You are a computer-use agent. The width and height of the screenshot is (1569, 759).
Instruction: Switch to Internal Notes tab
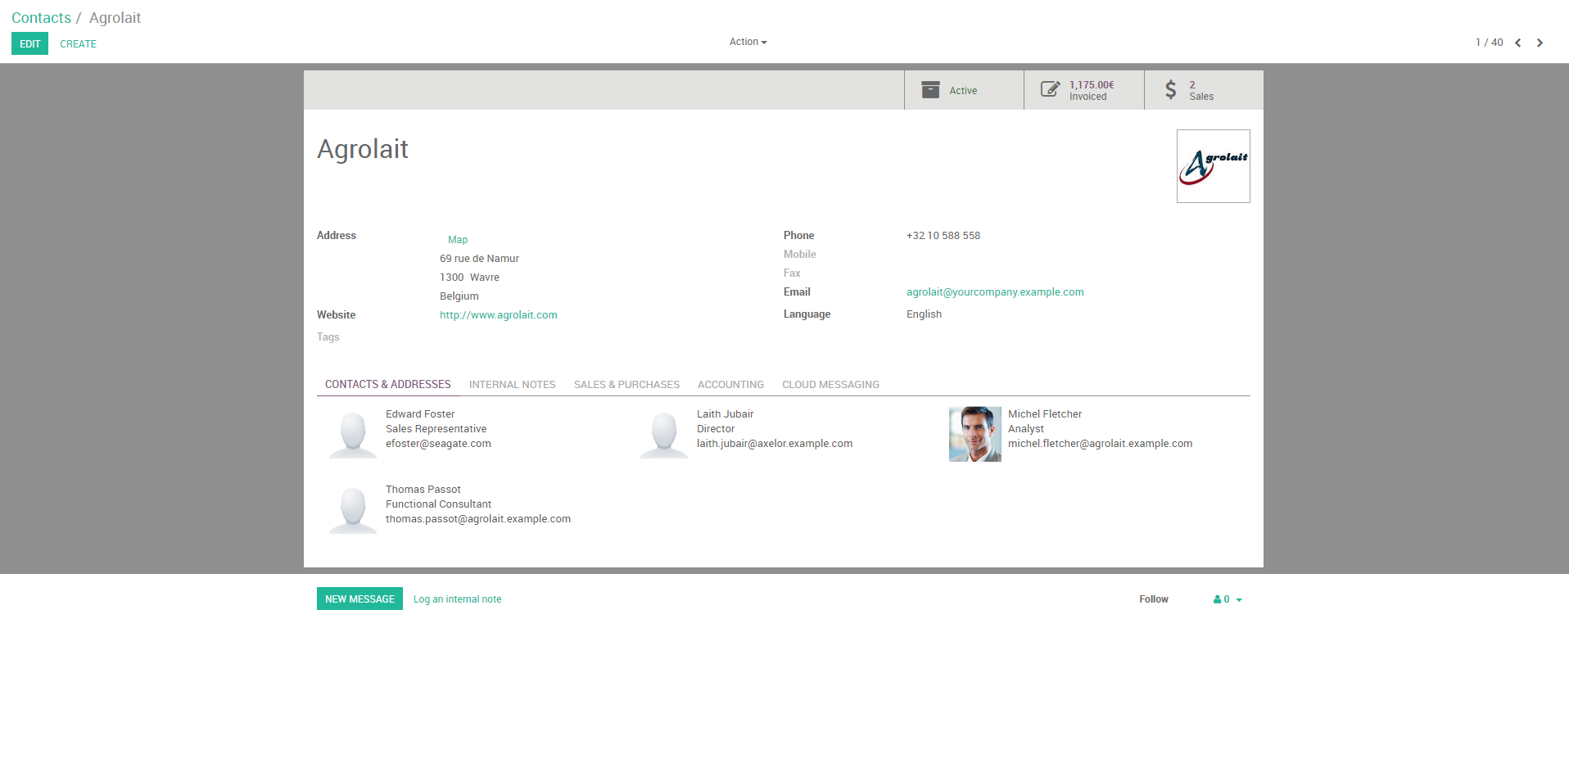[x=513, y=385]
